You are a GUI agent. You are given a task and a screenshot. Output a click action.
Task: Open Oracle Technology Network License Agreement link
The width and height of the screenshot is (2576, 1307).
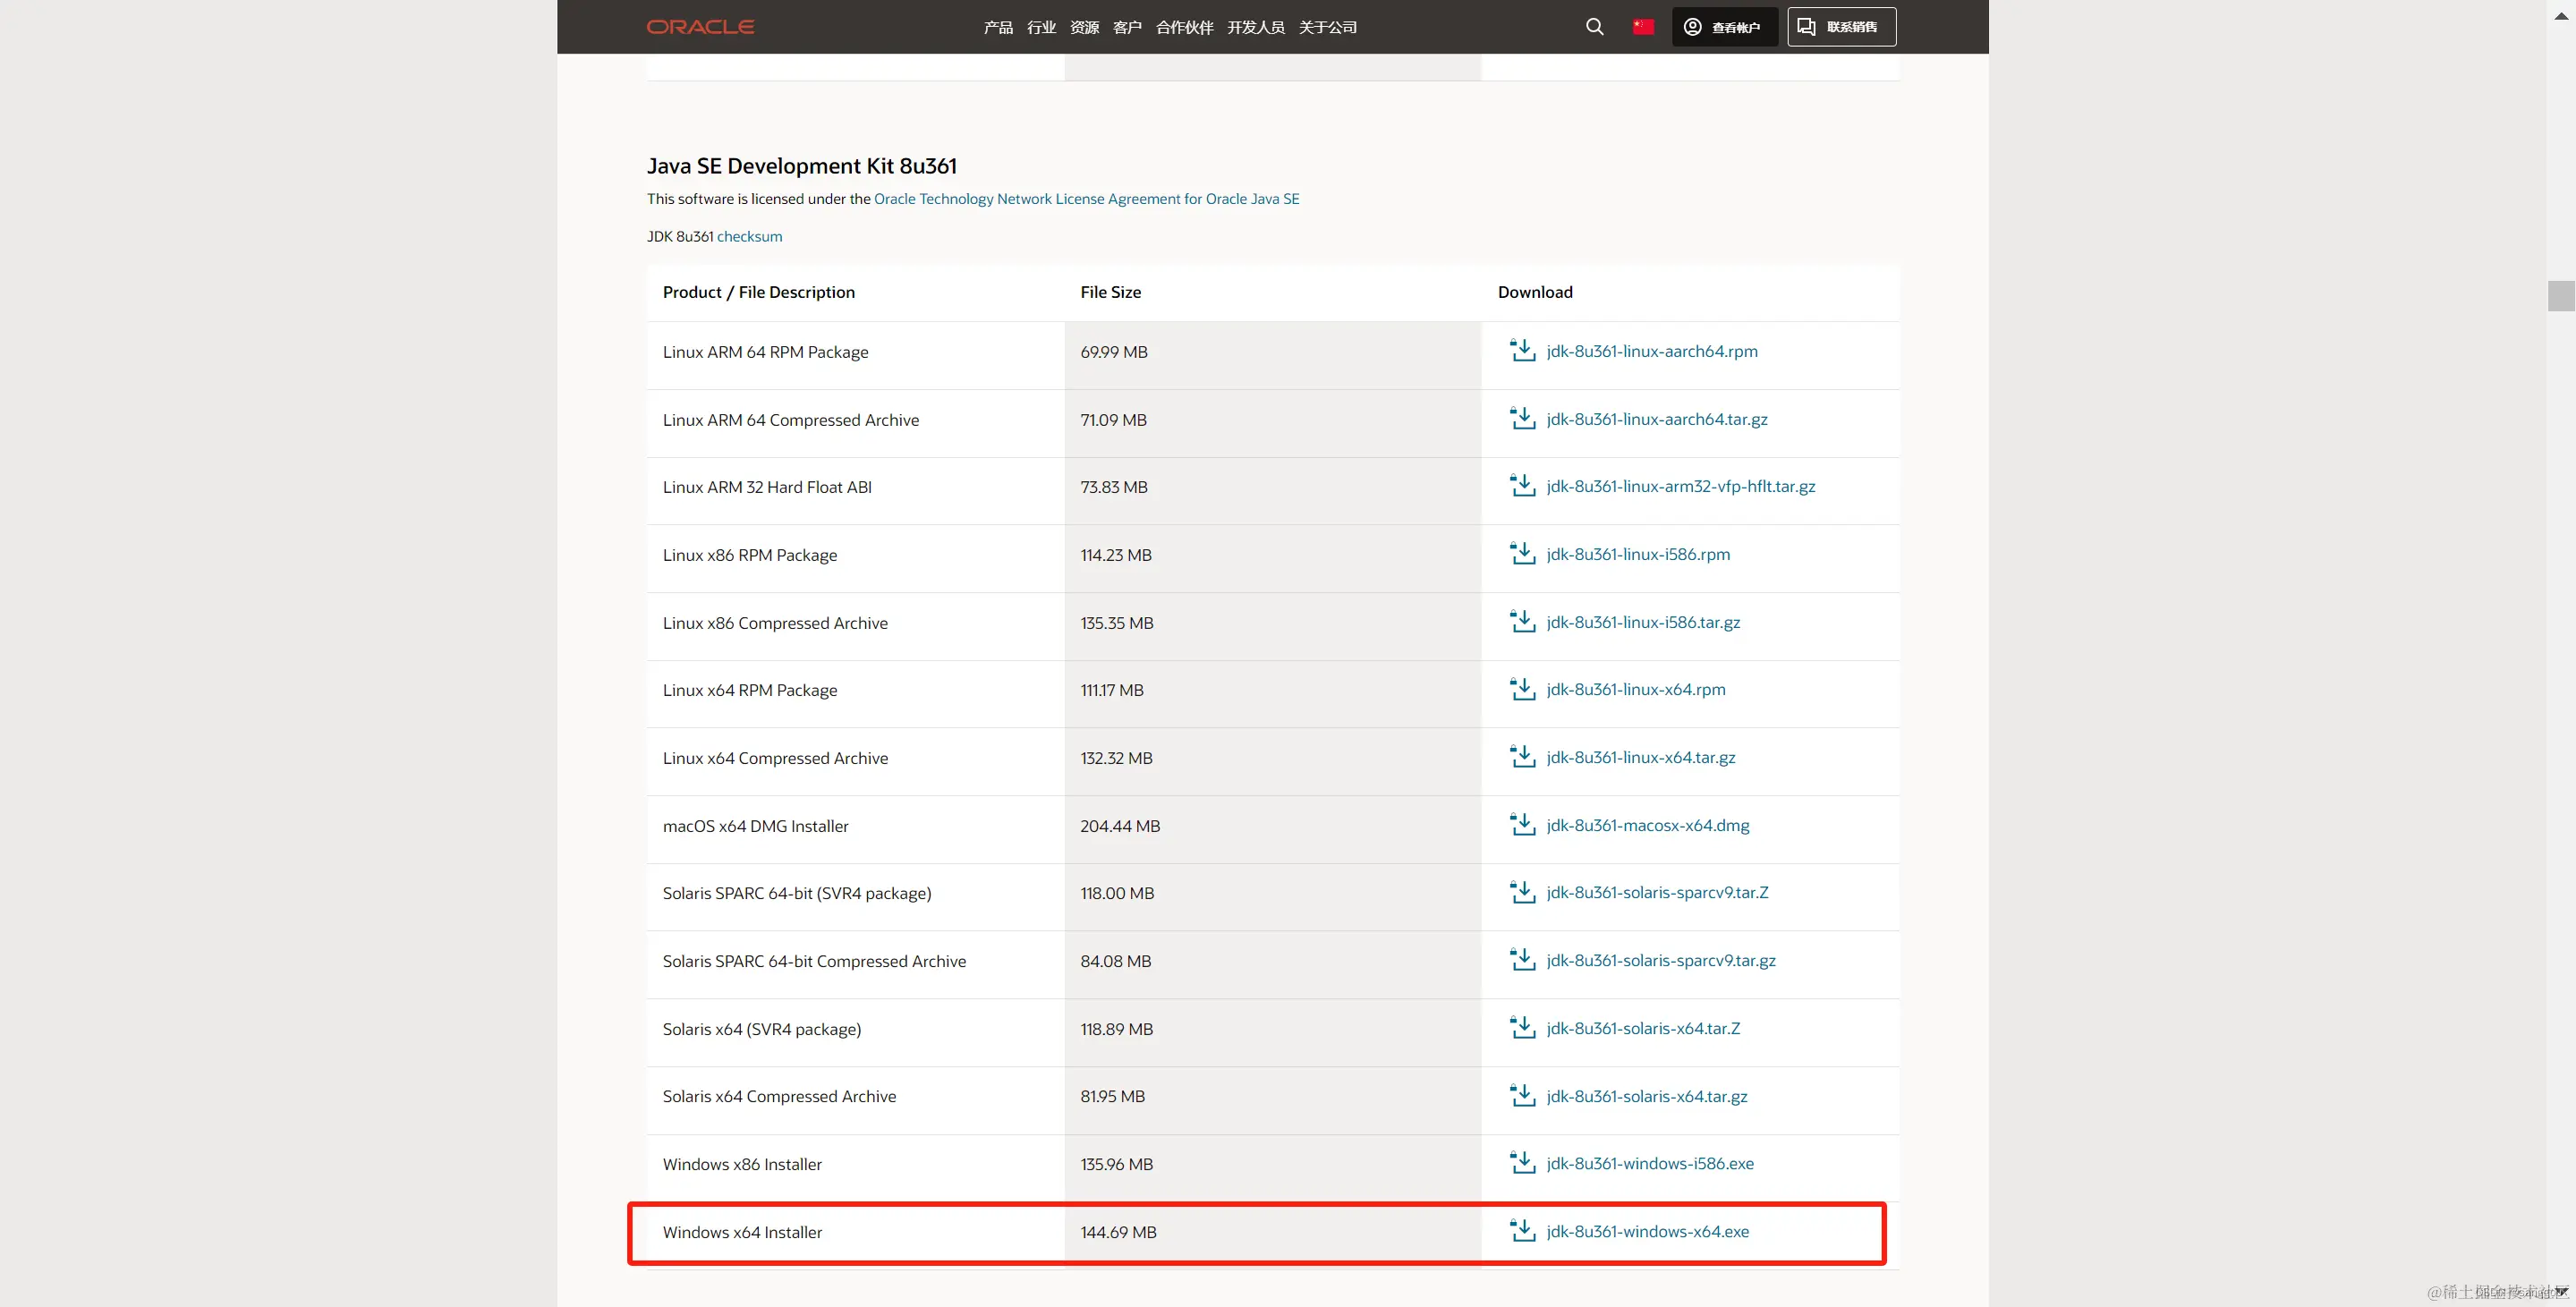(x=1087, y=199)
